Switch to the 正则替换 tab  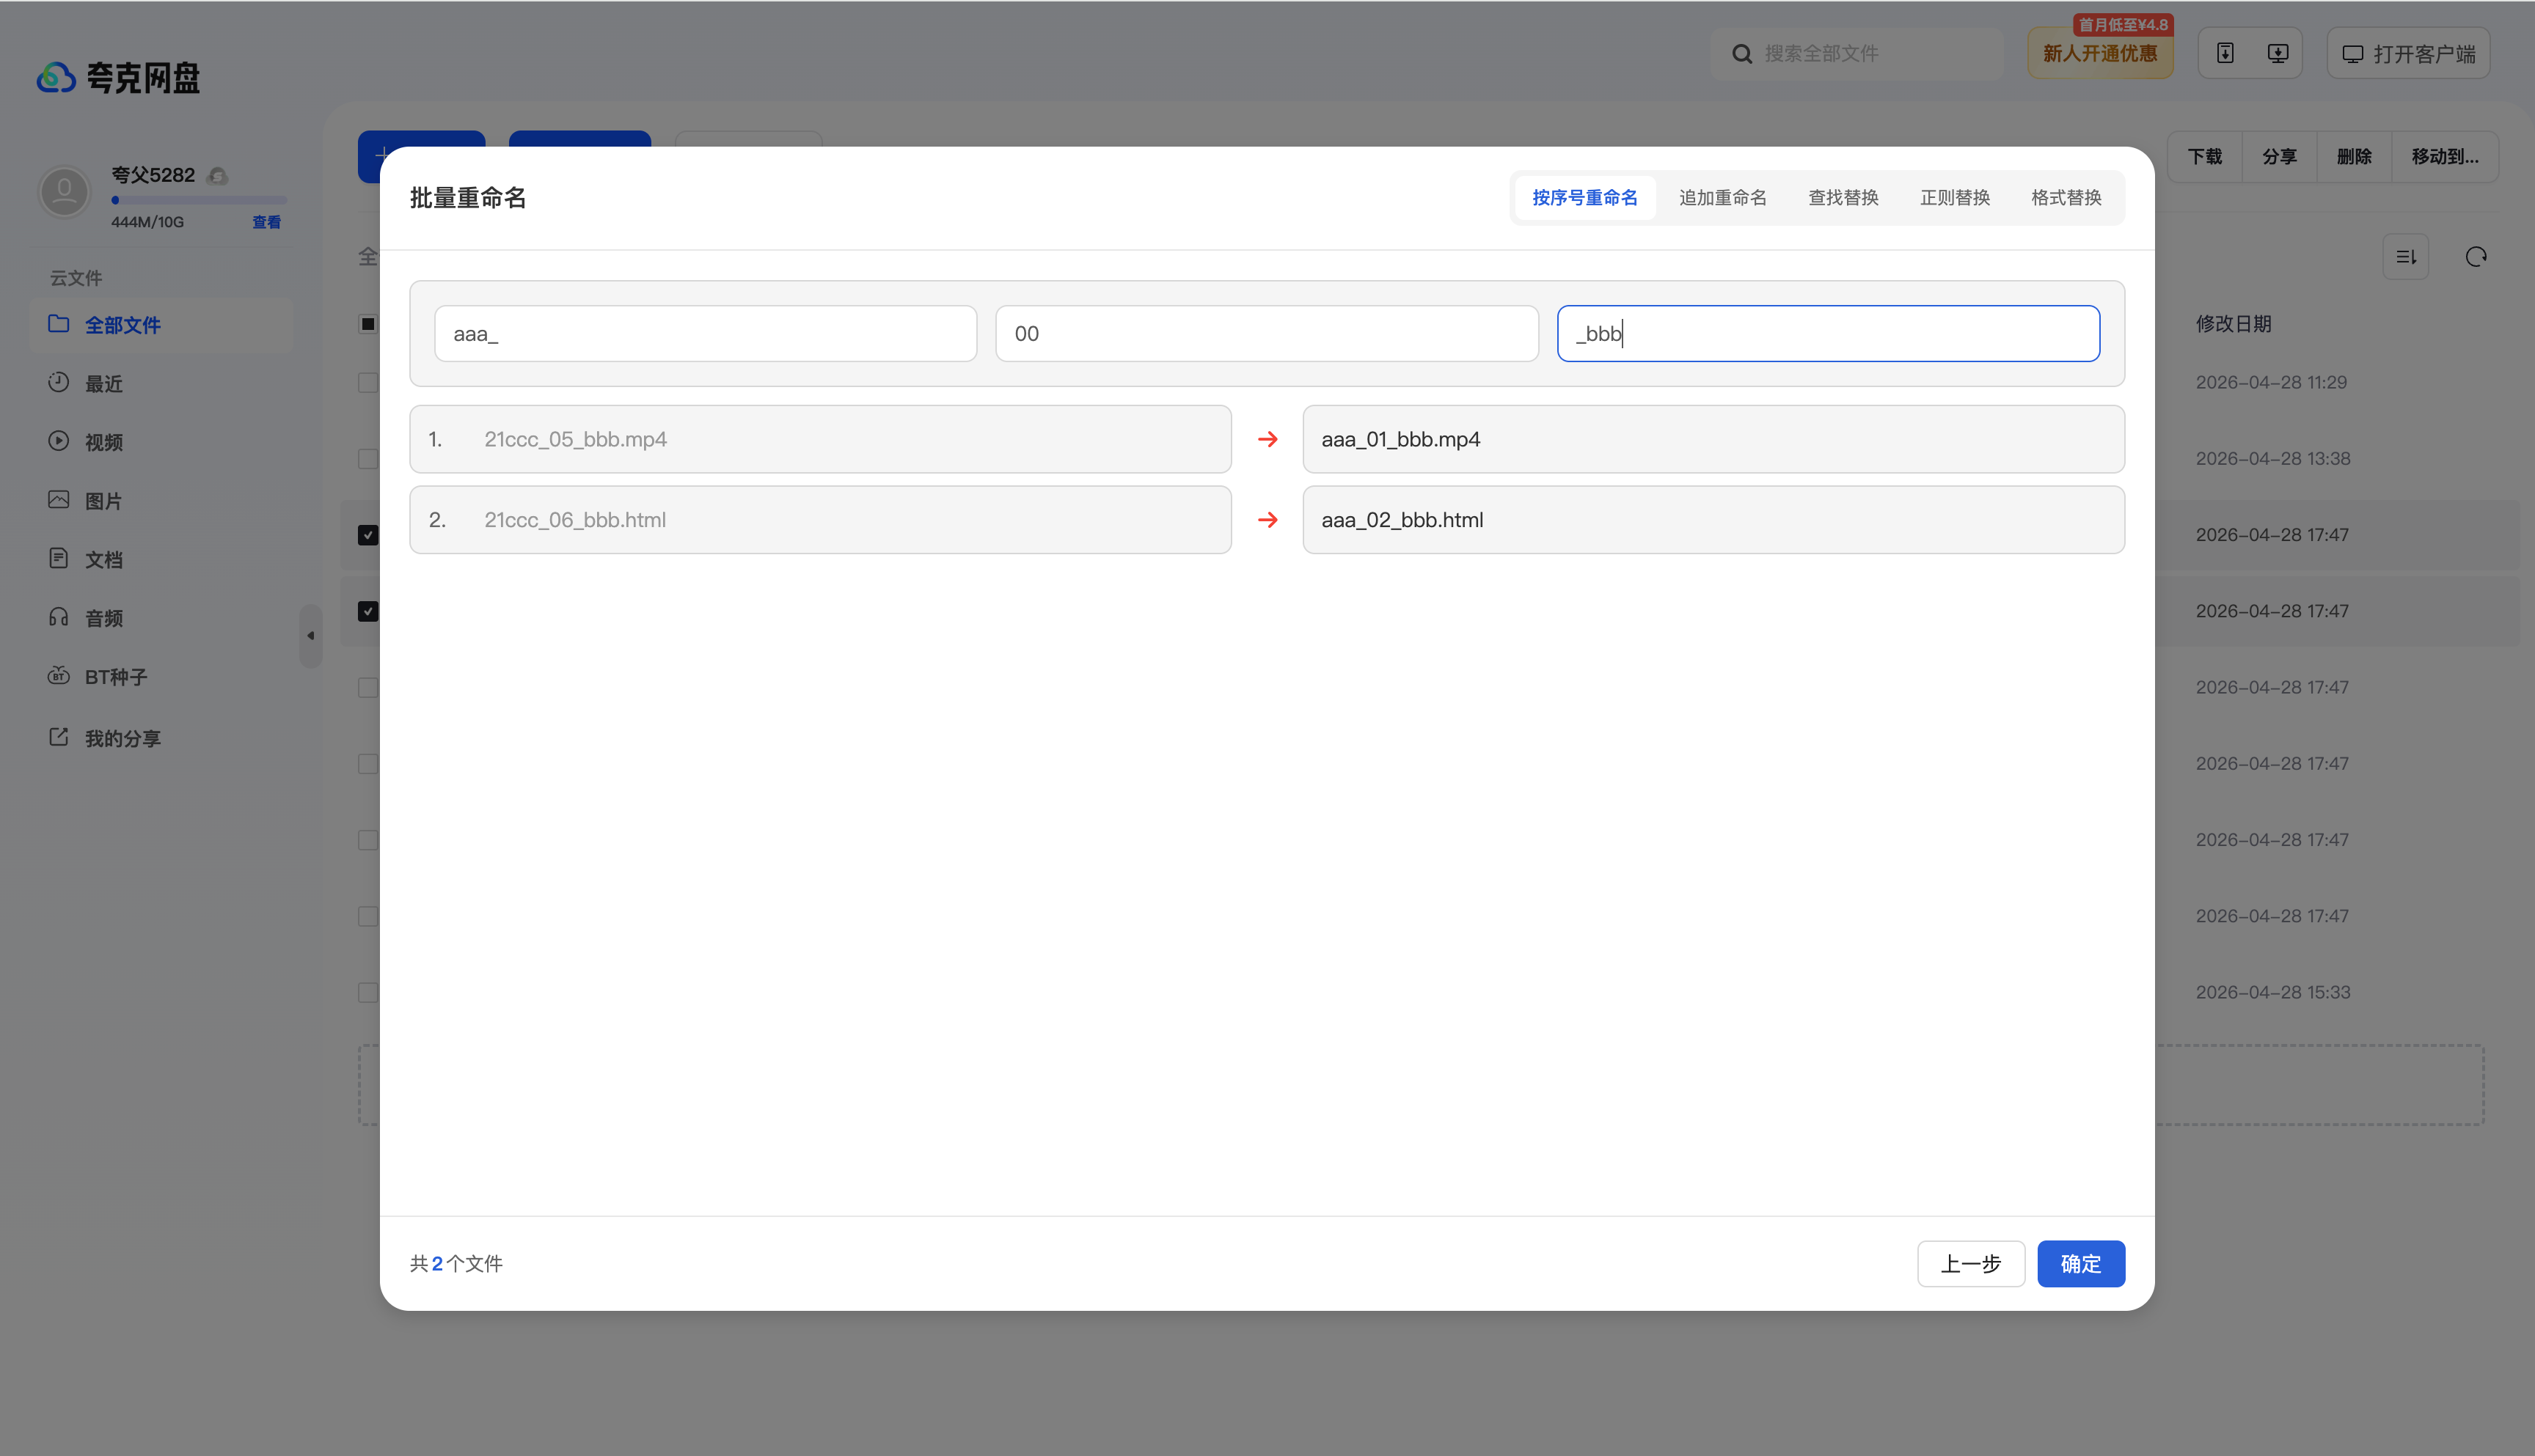[x=1954, y=197]
